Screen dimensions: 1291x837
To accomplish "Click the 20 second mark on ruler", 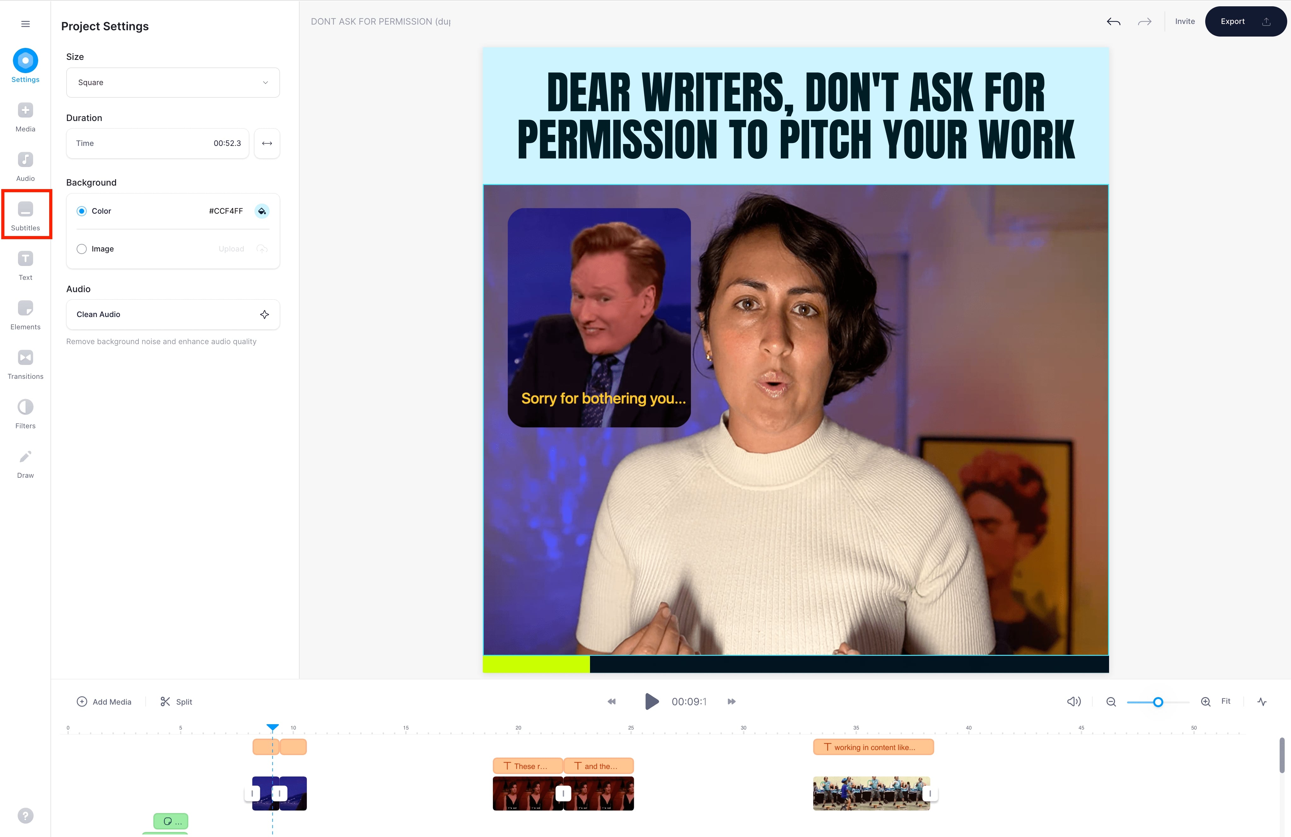I will pyautogui.click(x=518, y=728).
